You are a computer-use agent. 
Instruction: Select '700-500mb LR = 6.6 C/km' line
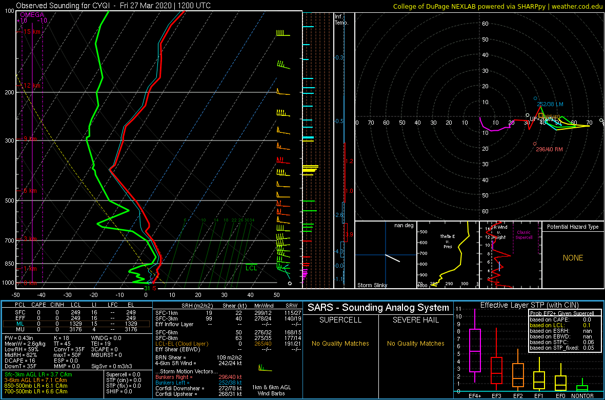click(x=36, y=391)
